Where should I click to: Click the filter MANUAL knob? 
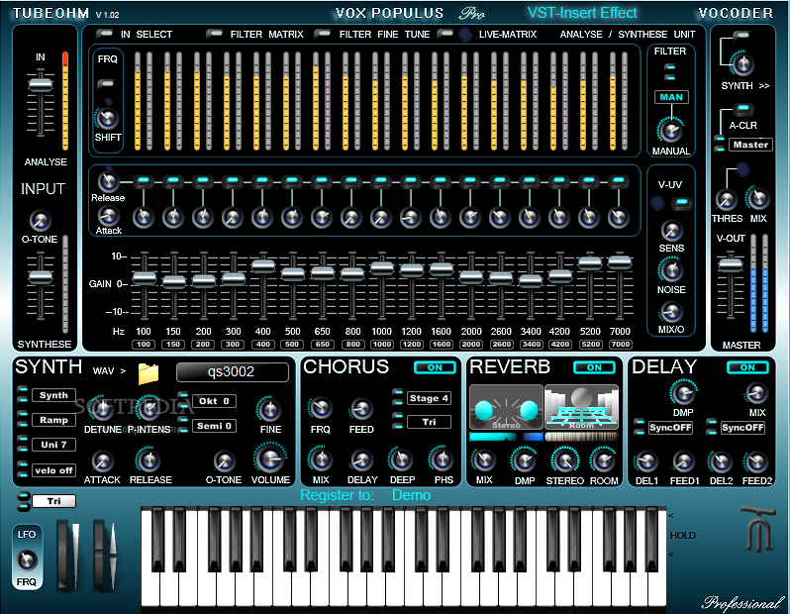[x=670, y=131]
